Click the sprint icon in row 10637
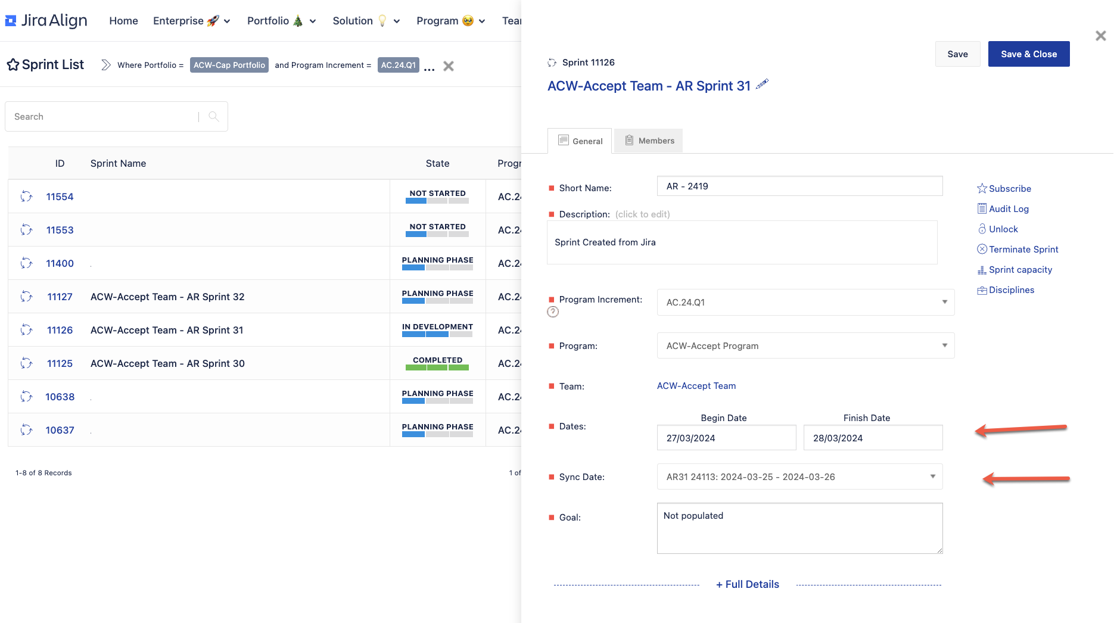 (26, 430)
